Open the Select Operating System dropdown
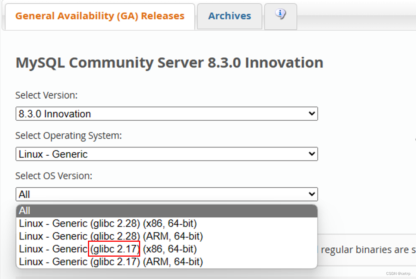This screenshot has height=279, width=416. [x=167, y=154]
